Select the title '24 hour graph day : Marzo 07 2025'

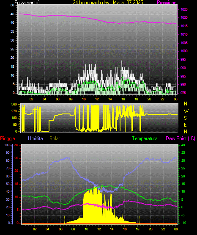tap(108, 3)
